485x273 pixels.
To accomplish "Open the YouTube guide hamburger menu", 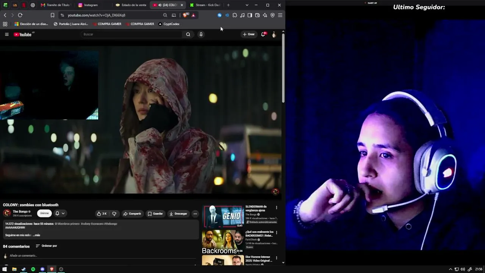I will 6,35.
